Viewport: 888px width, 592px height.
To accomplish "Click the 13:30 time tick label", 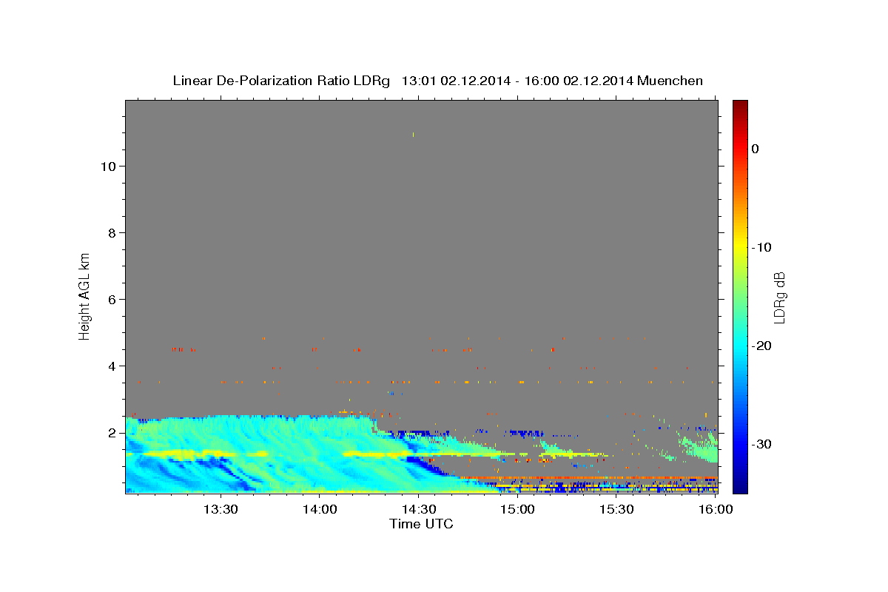I will (220, 510).
